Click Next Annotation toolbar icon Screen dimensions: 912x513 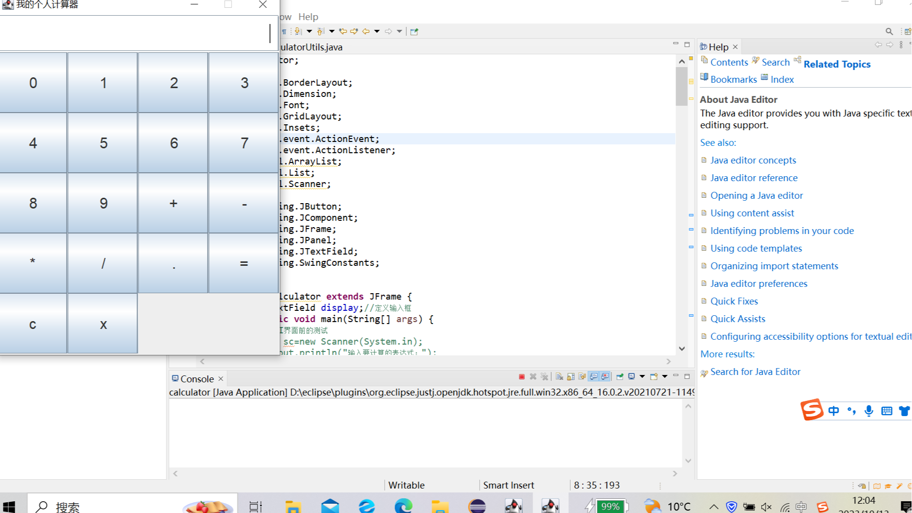click(298, 31)
